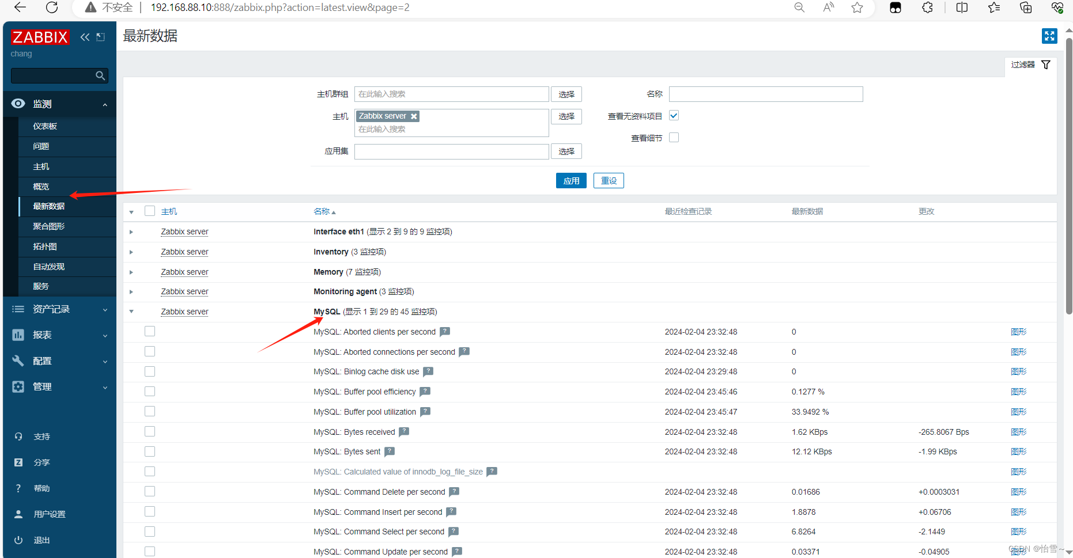Click help icon for Bytes received
The height and width of the screenshot is (558, 1073).
(404, 432)
